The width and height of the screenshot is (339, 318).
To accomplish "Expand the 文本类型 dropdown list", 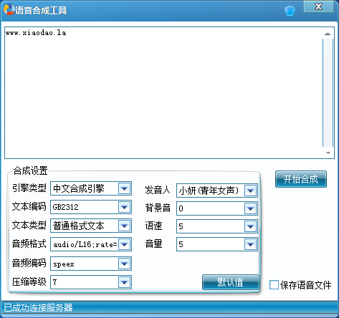I will pyautogui.click(x=124, y=226).
